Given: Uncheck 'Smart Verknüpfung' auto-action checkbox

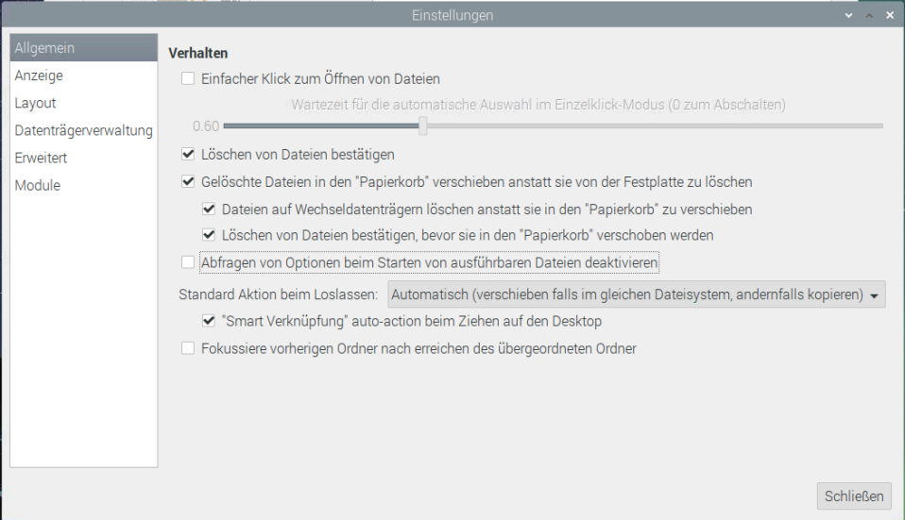Looking at the screenshot, I should pyautogui.click(x=209, y=321).
